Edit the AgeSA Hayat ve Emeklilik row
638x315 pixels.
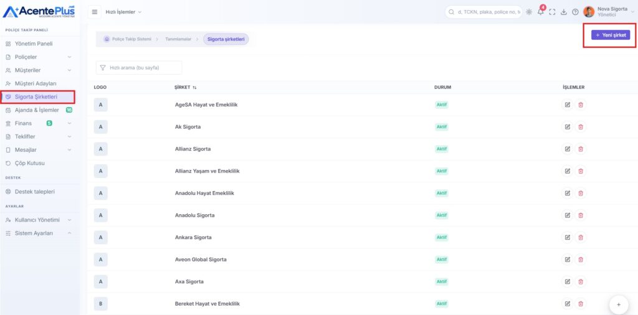(567, 105)
